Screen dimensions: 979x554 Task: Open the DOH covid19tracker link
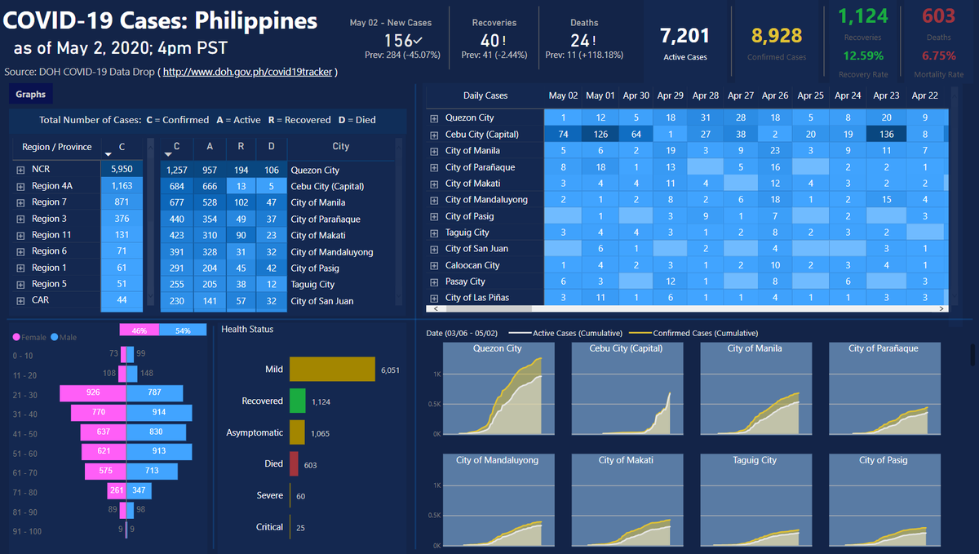pos(248,72)
